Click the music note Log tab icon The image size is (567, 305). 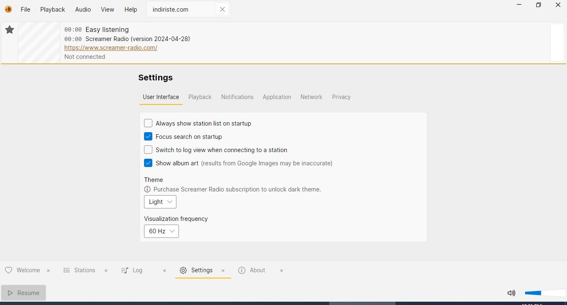coord(125,270)
